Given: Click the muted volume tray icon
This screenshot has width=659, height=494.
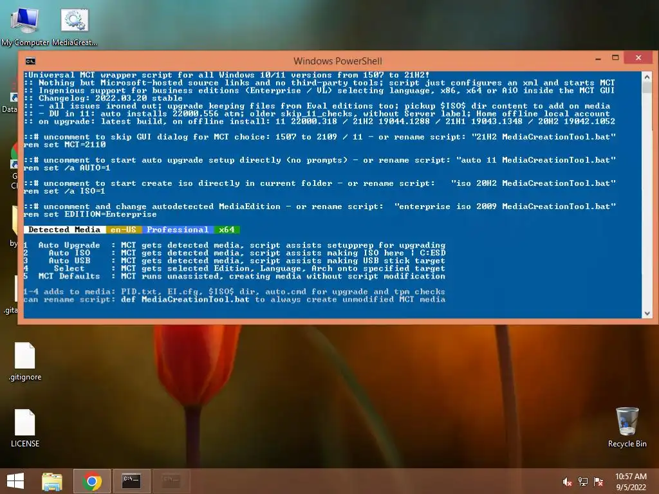Looking at the screenshot, I should (567, 482).
